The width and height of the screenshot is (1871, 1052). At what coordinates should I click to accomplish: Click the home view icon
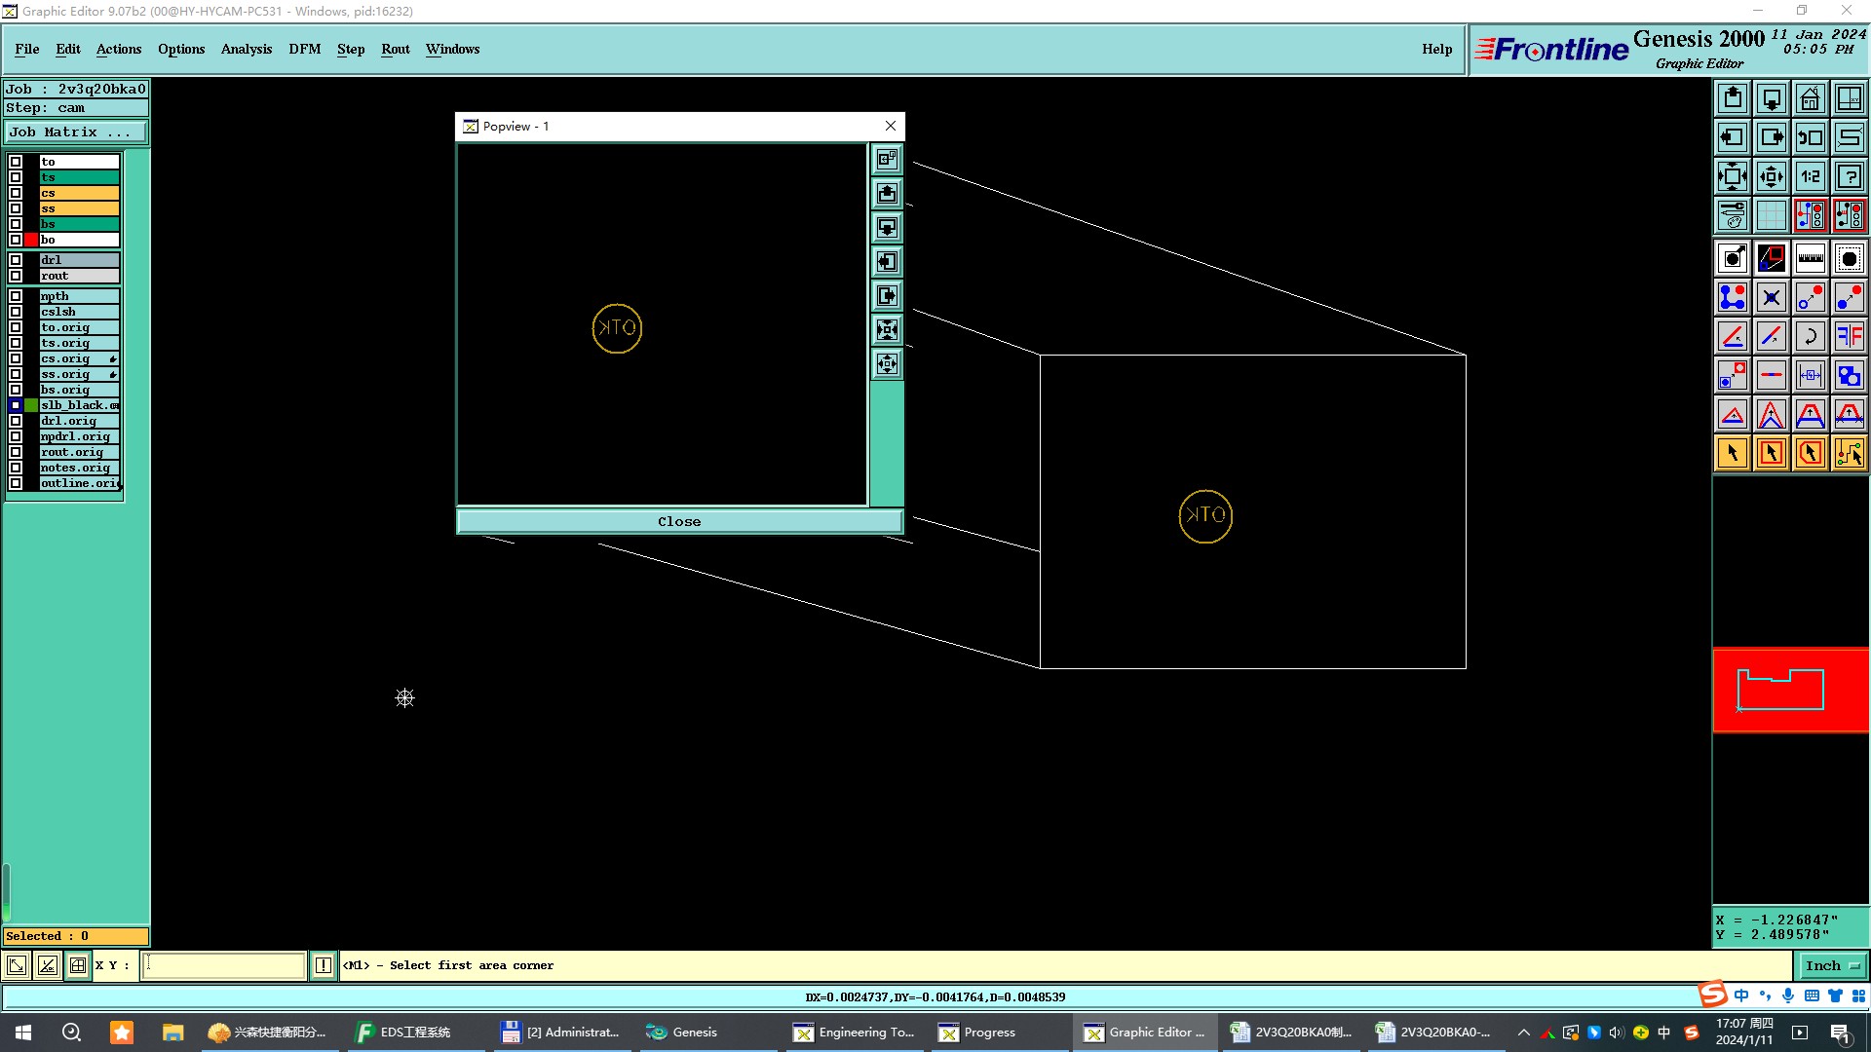coord(1811,98)
